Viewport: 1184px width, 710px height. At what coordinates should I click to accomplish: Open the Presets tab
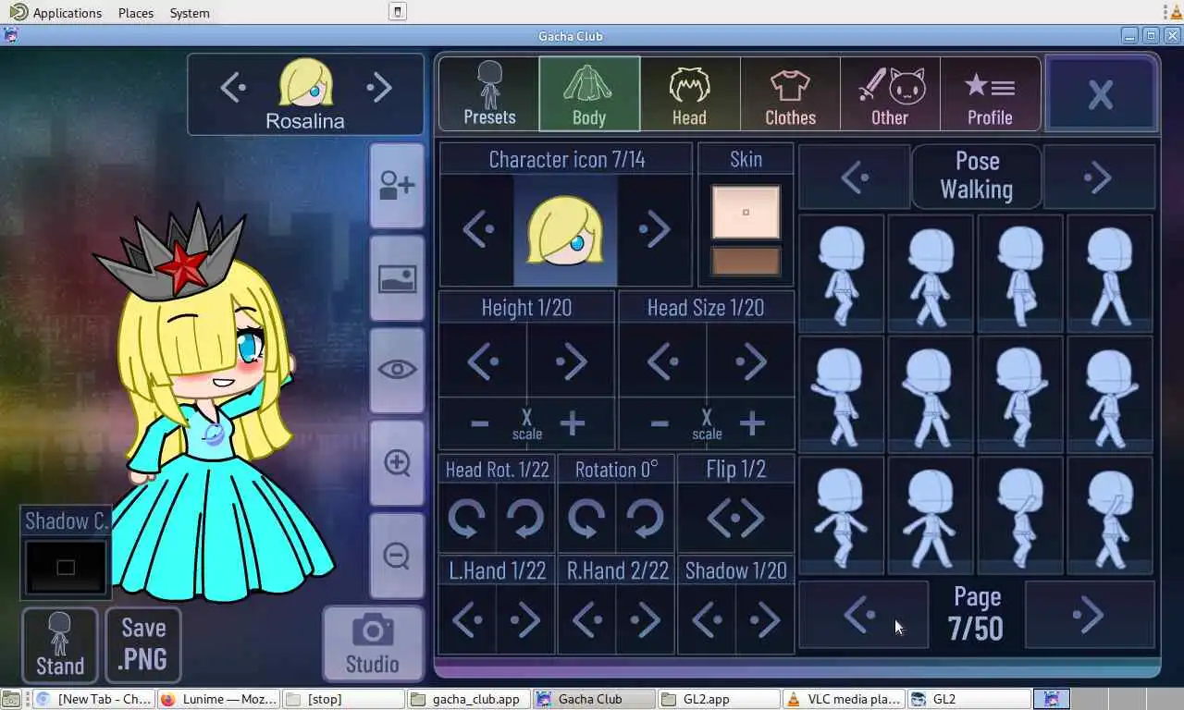[489, 93]
